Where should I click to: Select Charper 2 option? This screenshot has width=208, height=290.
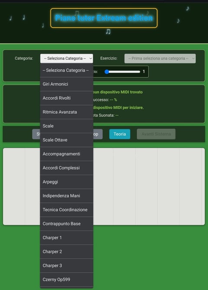coord(66,252)
